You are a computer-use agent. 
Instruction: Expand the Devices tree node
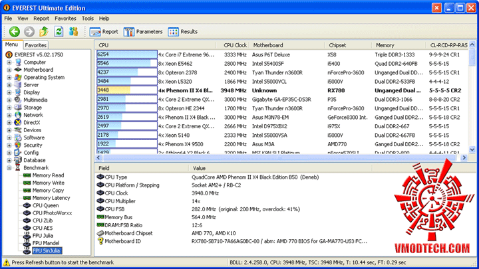tap(9, 130)
